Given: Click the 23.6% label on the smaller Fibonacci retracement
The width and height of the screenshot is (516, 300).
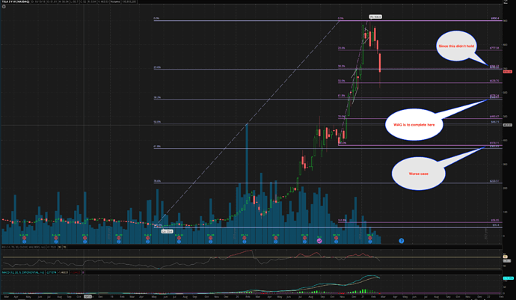Looking at the screenshot, I should [x=341, y=49].
